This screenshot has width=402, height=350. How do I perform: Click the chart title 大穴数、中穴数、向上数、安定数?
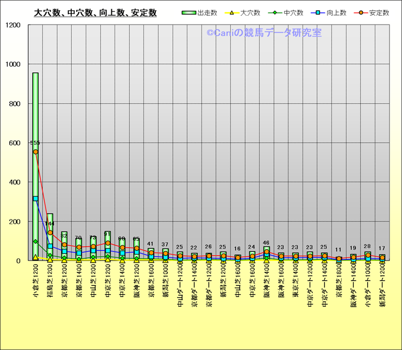tap(95, 12)
